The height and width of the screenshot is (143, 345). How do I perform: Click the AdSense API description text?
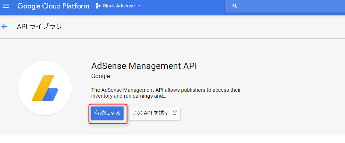(166, 93)
